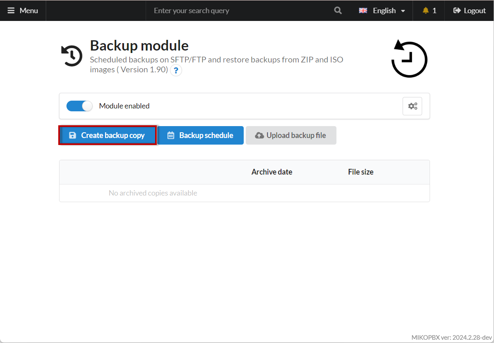Open the Backup schedule button

[200, 135]
